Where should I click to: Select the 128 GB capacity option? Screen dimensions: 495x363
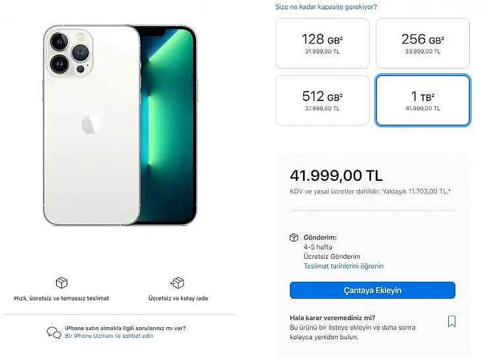pos(322,44)
